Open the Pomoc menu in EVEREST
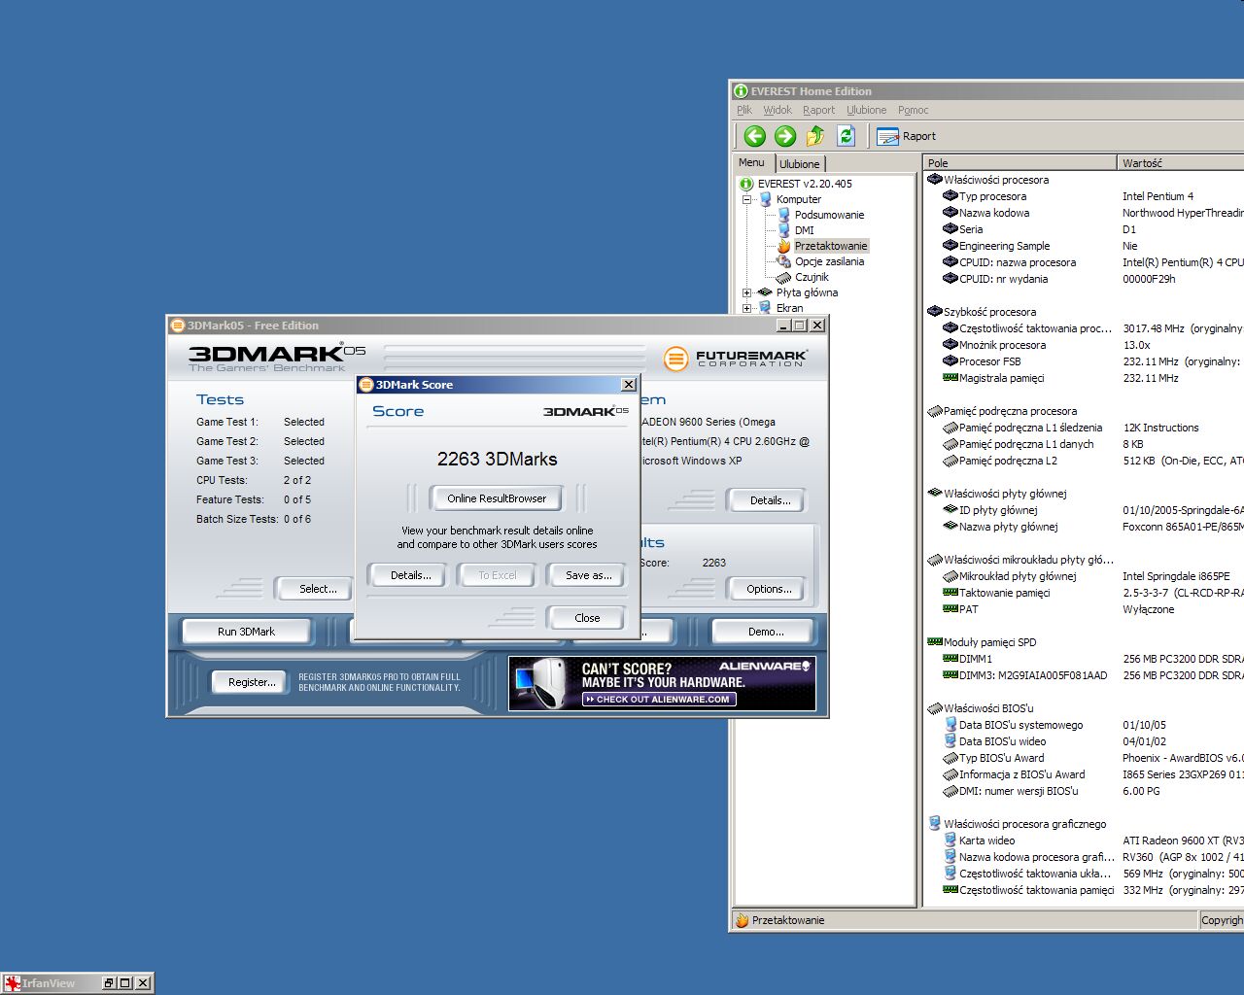Screen dimensions: 1244x995 click(x=913, y=110)
